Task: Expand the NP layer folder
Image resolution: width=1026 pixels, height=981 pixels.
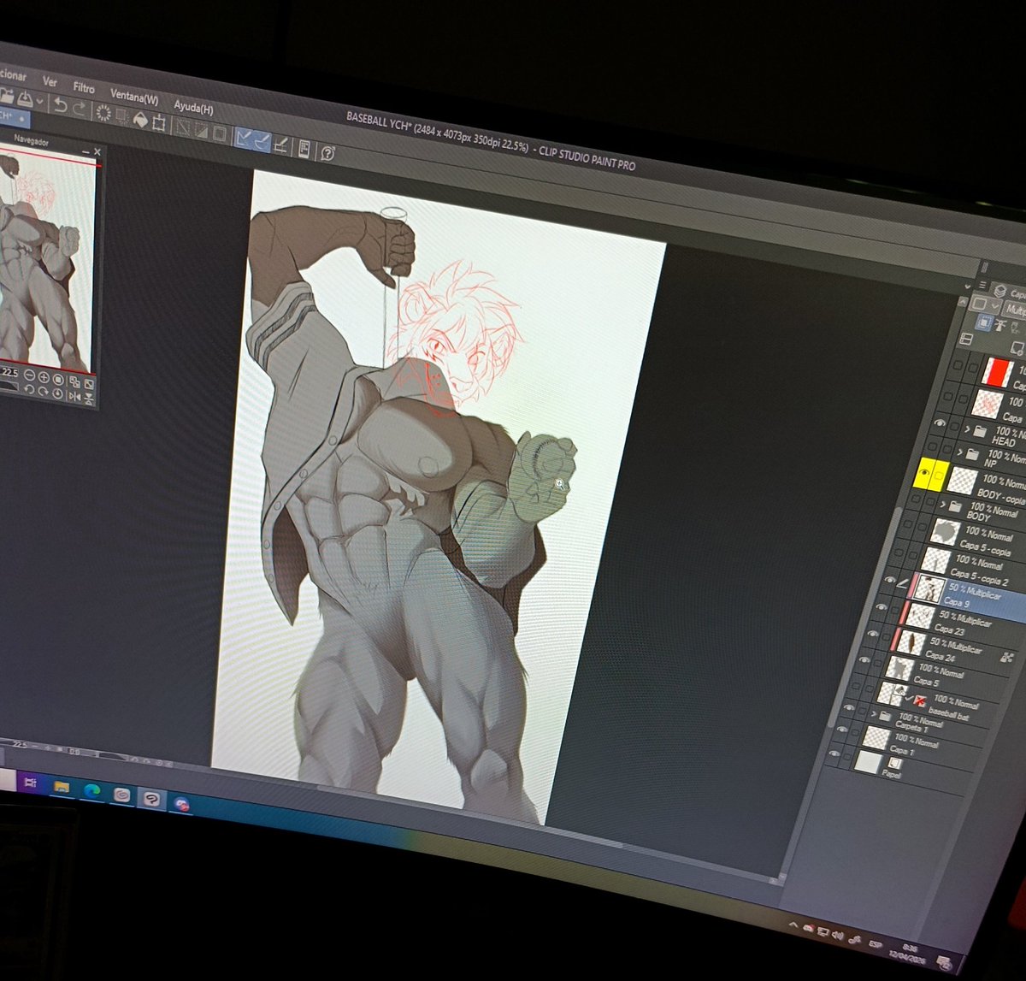Action: 960,452
